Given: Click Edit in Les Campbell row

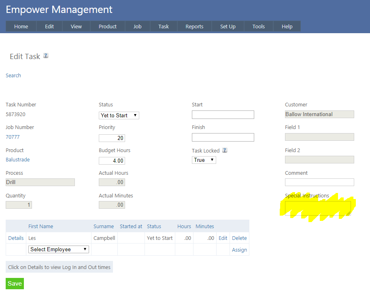Looking at the screenshot, I should pyautogui.click(x=223, y=238).
